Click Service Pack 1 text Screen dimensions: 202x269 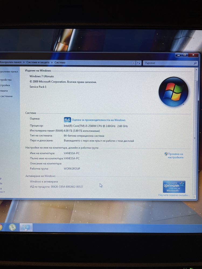[38, 87]
